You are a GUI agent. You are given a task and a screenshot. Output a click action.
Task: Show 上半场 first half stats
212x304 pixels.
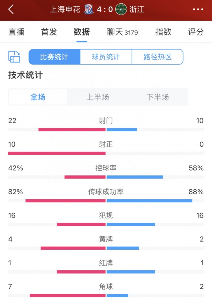(x=98, y=97)
